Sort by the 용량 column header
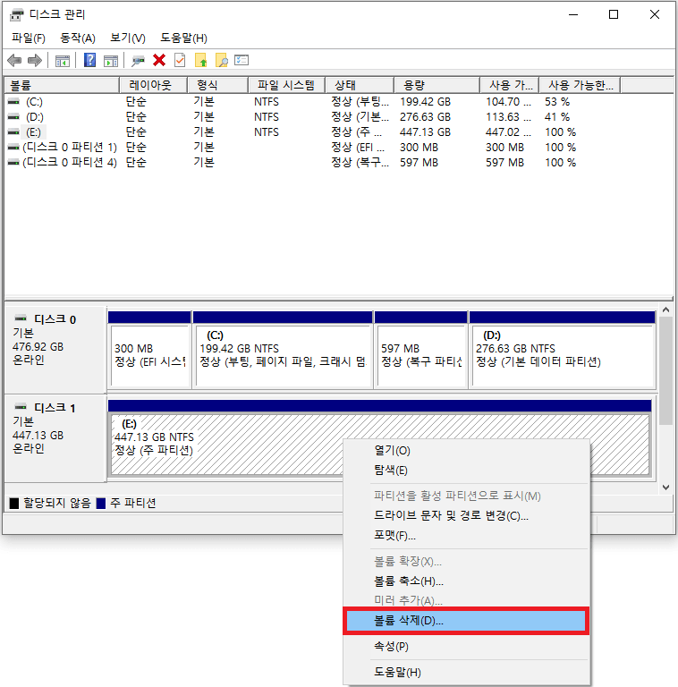Viewport: 678px width, 687px height. (x=436, y=85)
